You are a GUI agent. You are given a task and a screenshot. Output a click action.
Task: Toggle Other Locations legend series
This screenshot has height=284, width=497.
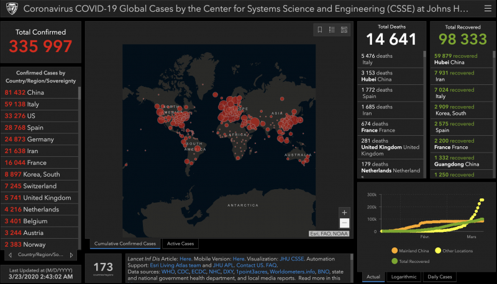[454, 251]
